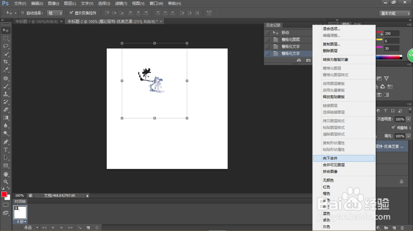Select the Quick Selection tool

(6, 54)
